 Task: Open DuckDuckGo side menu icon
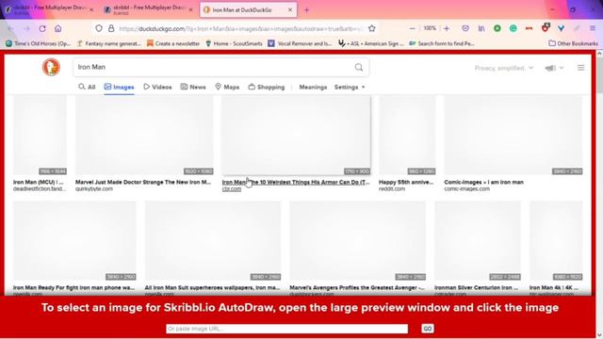tap(580, 68)
